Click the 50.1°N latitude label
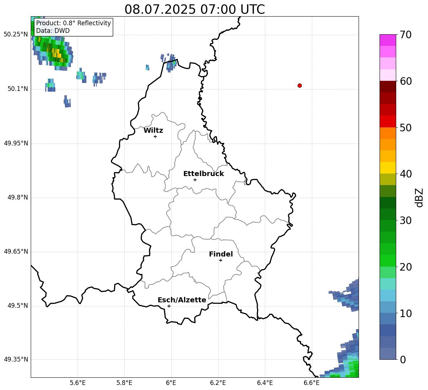428x390 pixels. [18, 89]
